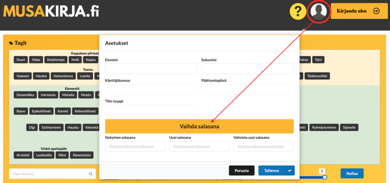
Task: Click the Sukunimi input field
Action: click(x=247, y=69)
